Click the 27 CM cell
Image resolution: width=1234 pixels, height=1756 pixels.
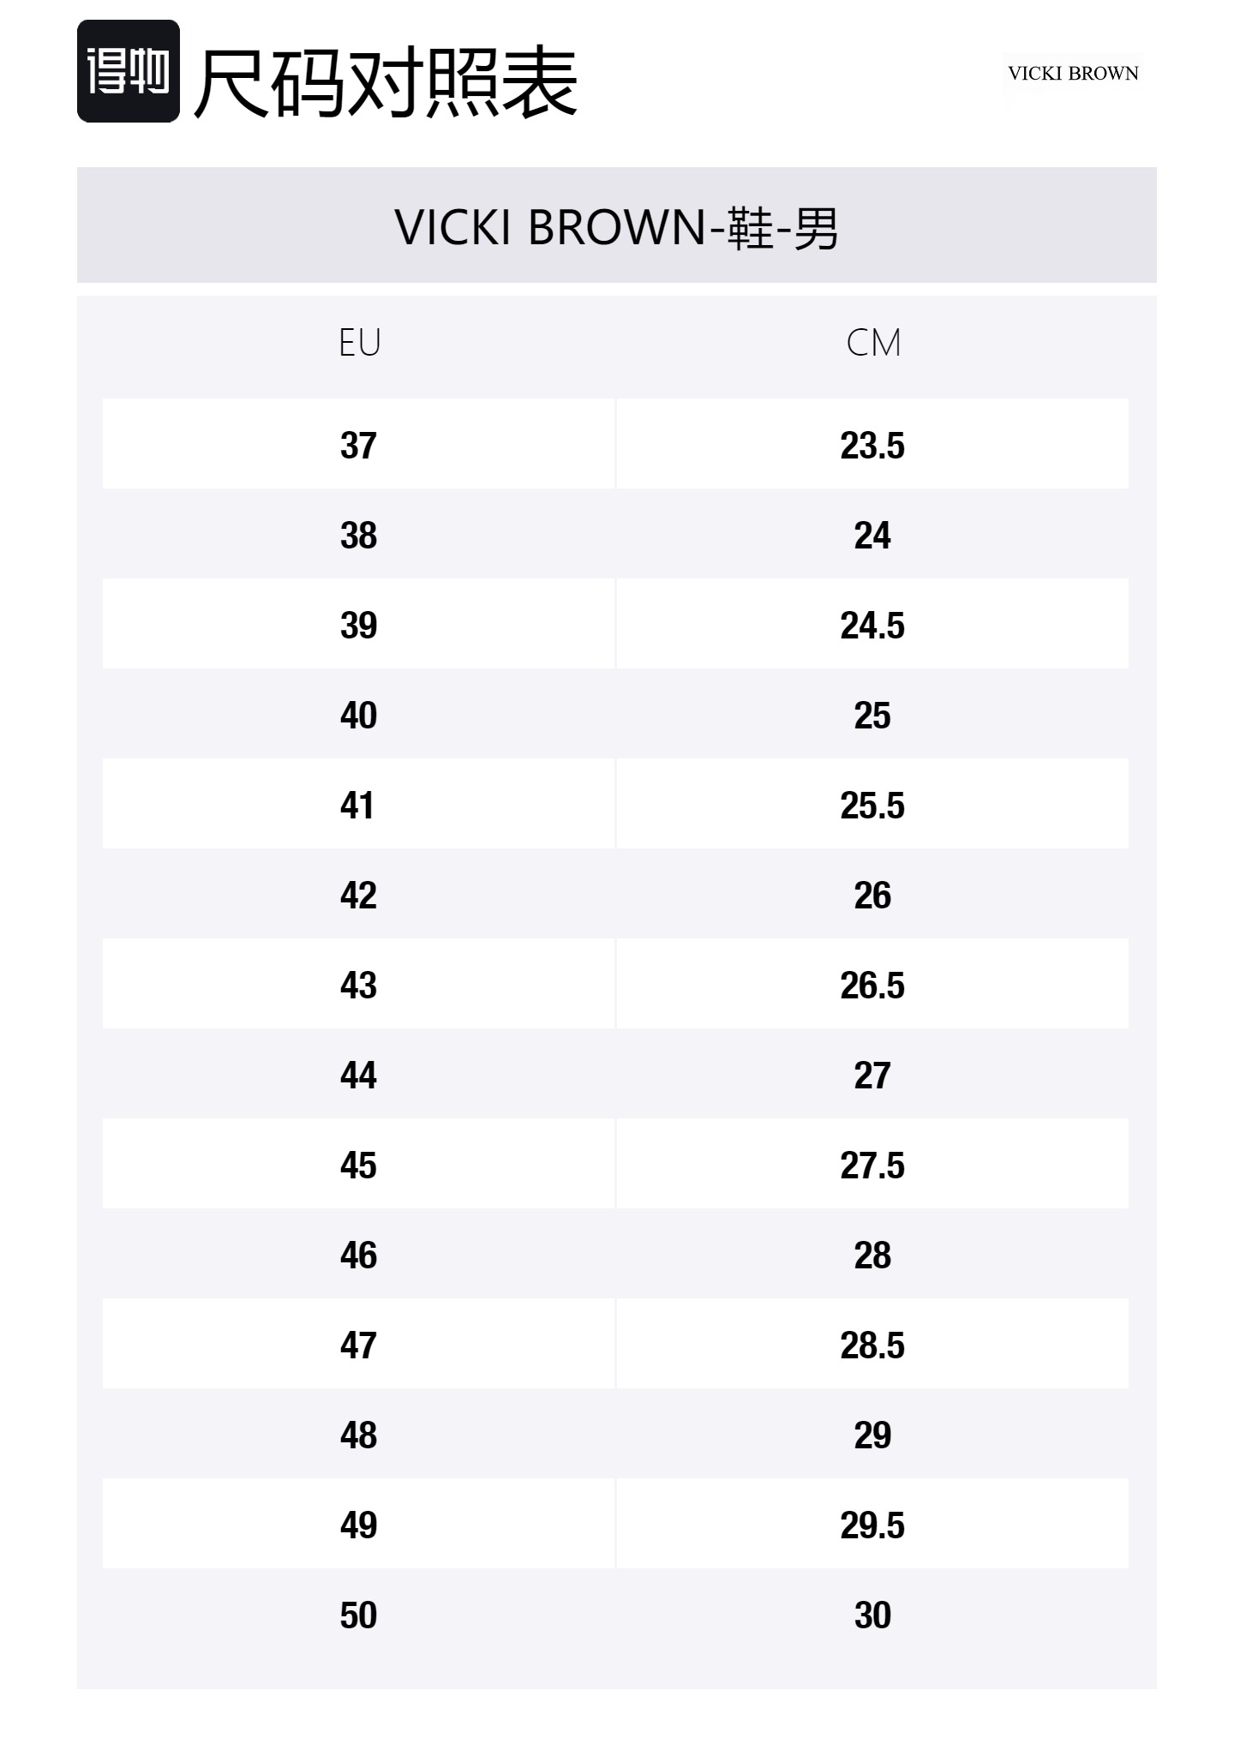tap(872, 1076)
